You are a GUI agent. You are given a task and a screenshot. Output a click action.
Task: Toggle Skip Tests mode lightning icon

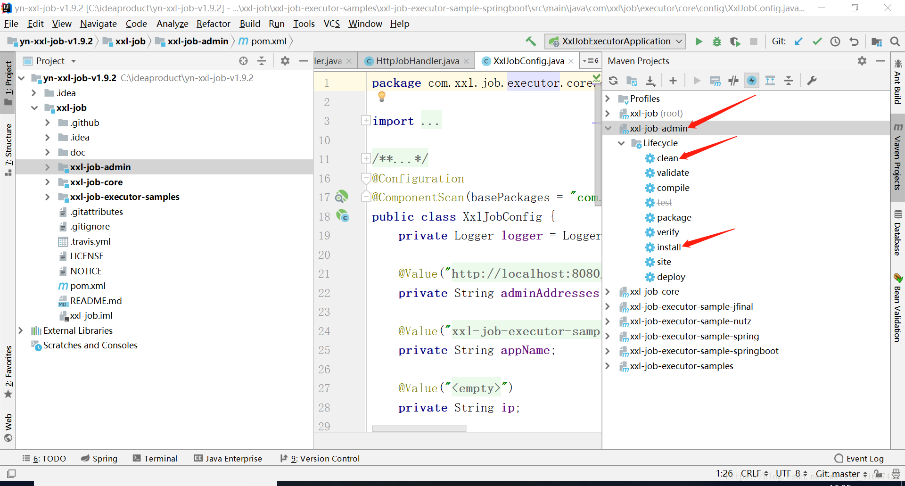coord(752,81)
